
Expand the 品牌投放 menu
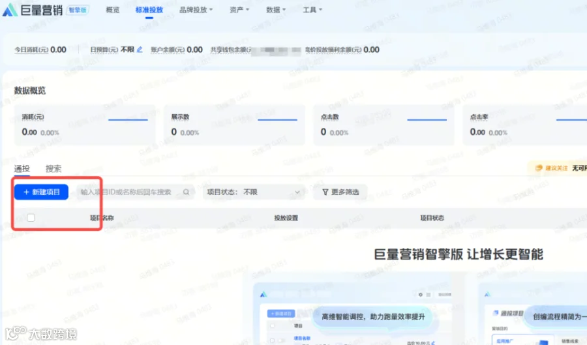pyautogui.click(x=196, y=10)
